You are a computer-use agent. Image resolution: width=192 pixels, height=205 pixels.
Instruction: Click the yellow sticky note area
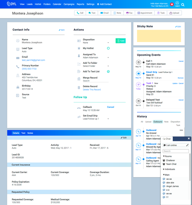point(159,36)
